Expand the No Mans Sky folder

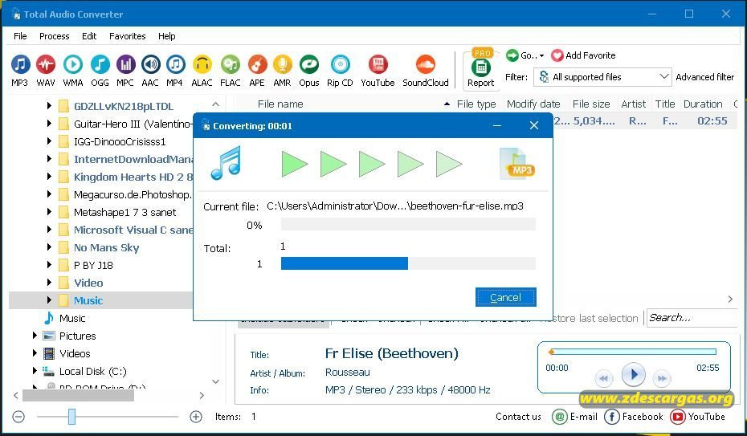[x=48, y=247]
